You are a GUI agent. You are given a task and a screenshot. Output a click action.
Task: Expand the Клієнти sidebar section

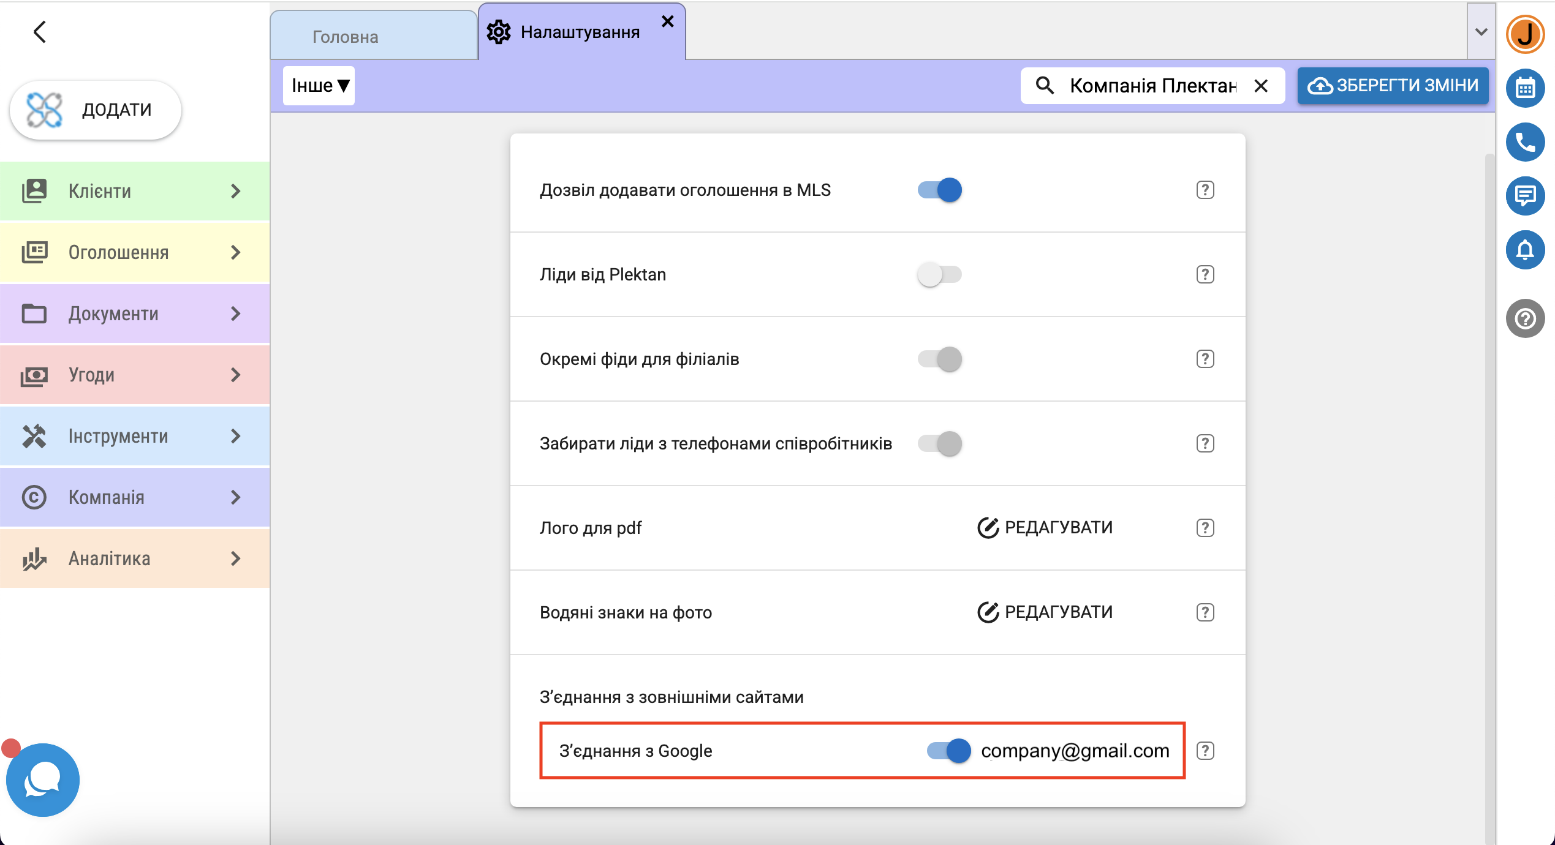pyautogui.click(x=135, y=191)
